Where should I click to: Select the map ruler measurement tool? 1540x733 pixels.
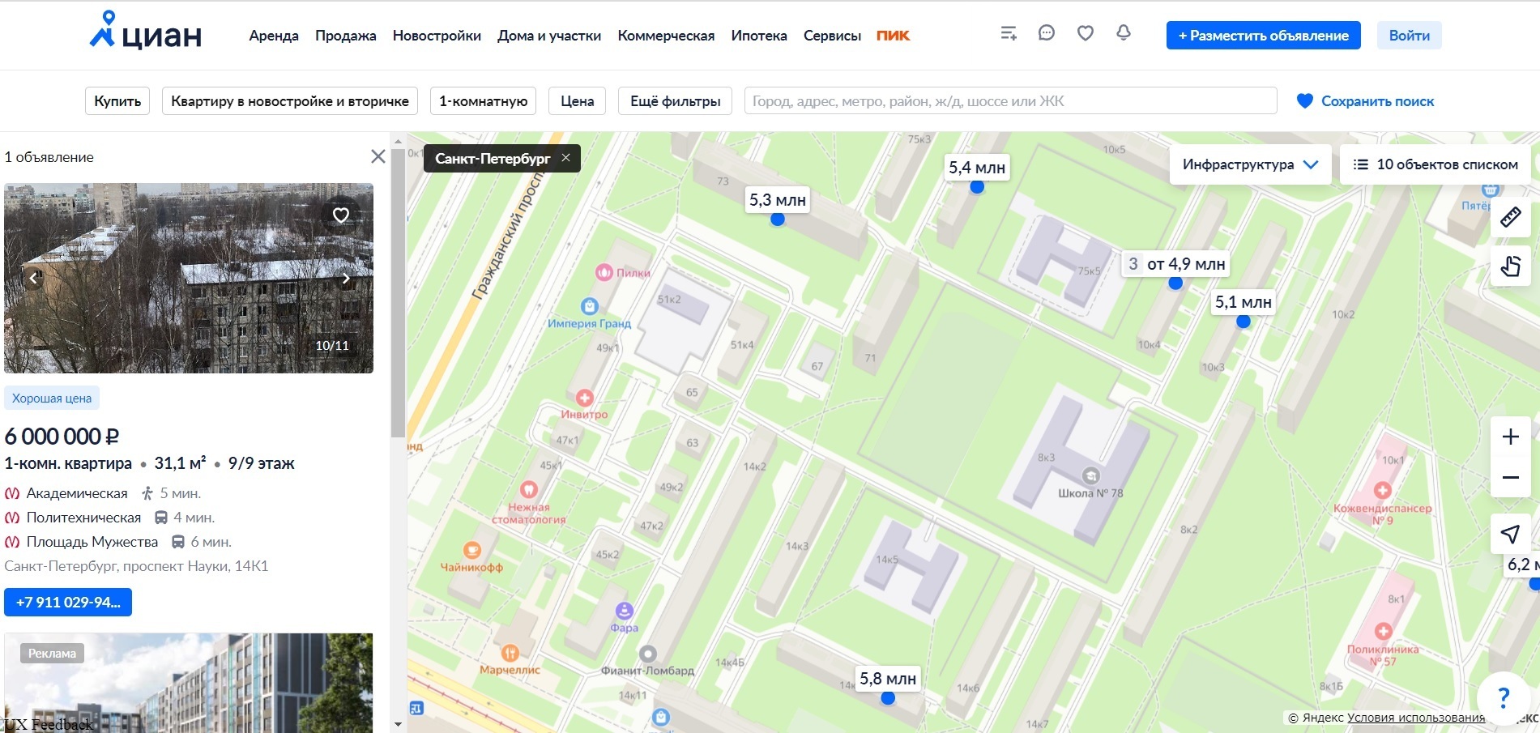point(1510,218)
